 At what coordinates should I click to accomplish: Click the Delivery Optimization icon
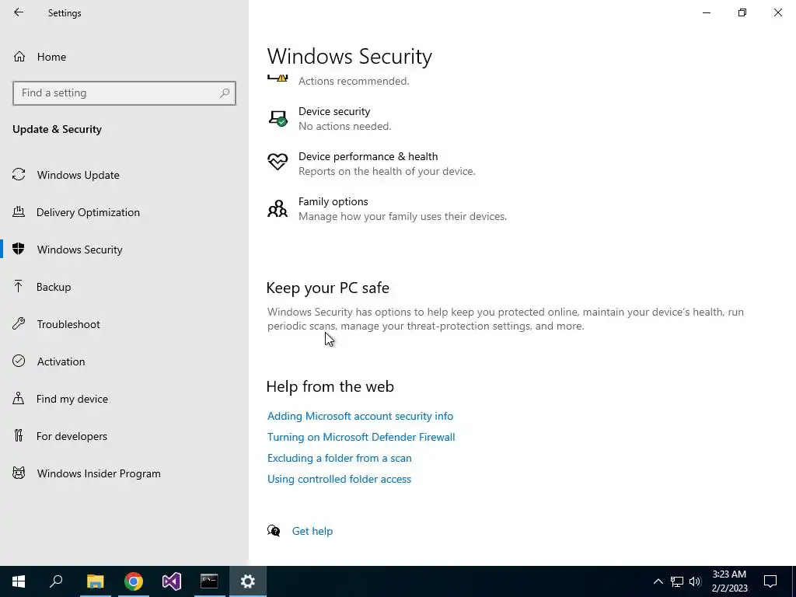pyautogui.click(x=19, y=211)
